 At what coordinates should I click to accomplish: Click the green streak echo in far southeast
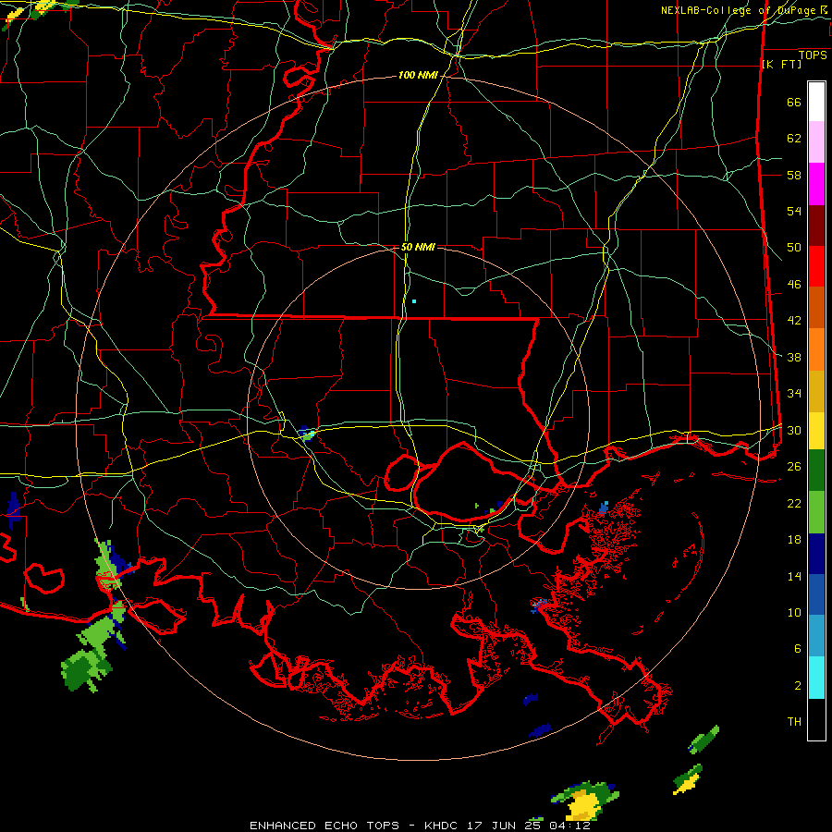pos(704,740)
